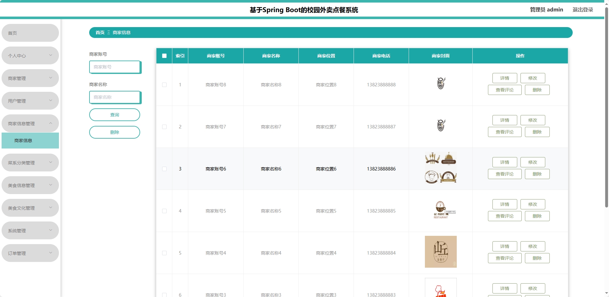The width and height of the screenshot is (609, 297).
Task: Click the 查询 search button
Action: (x=115, y=115)
